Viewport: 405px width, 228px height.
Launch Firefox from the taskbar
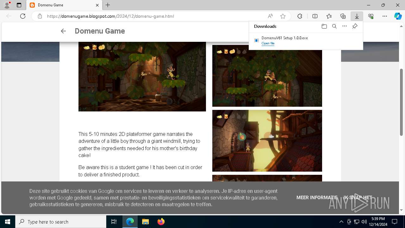point(161,222)
